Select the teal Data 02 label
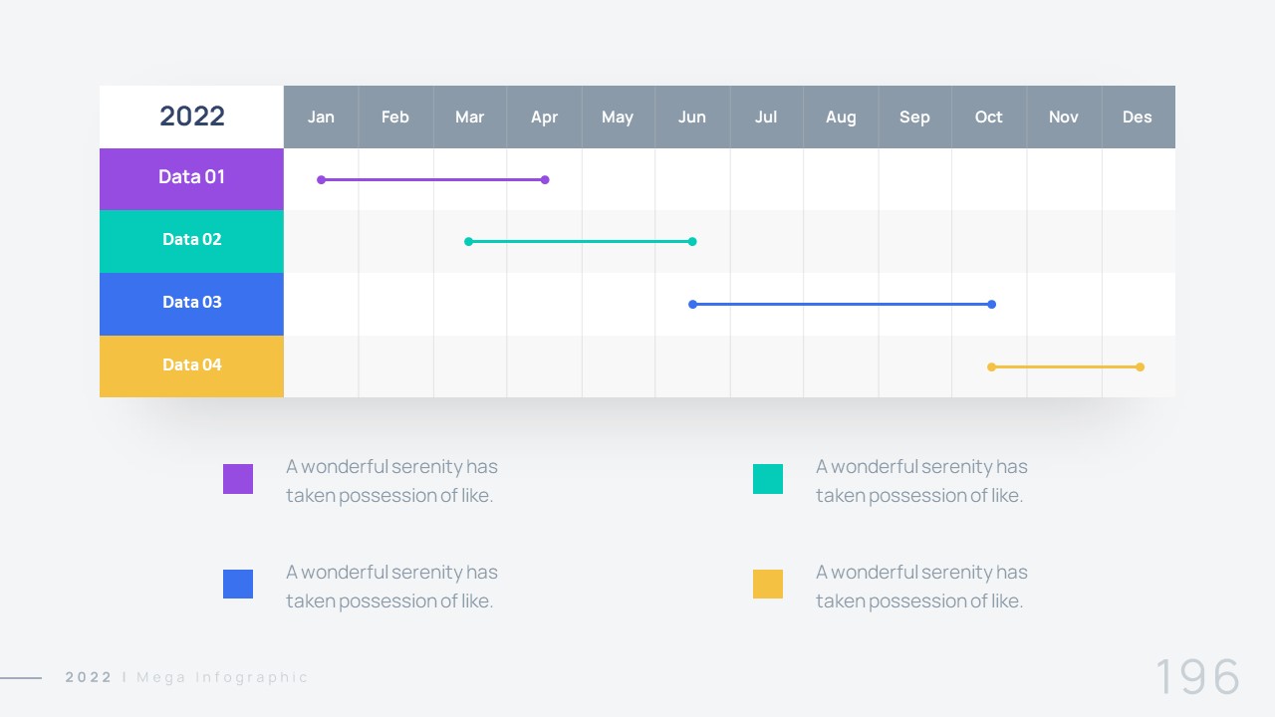 pyautogui.click(x=191, y=240)
